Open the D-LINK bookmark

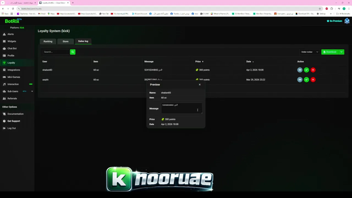tap(205, 14)
